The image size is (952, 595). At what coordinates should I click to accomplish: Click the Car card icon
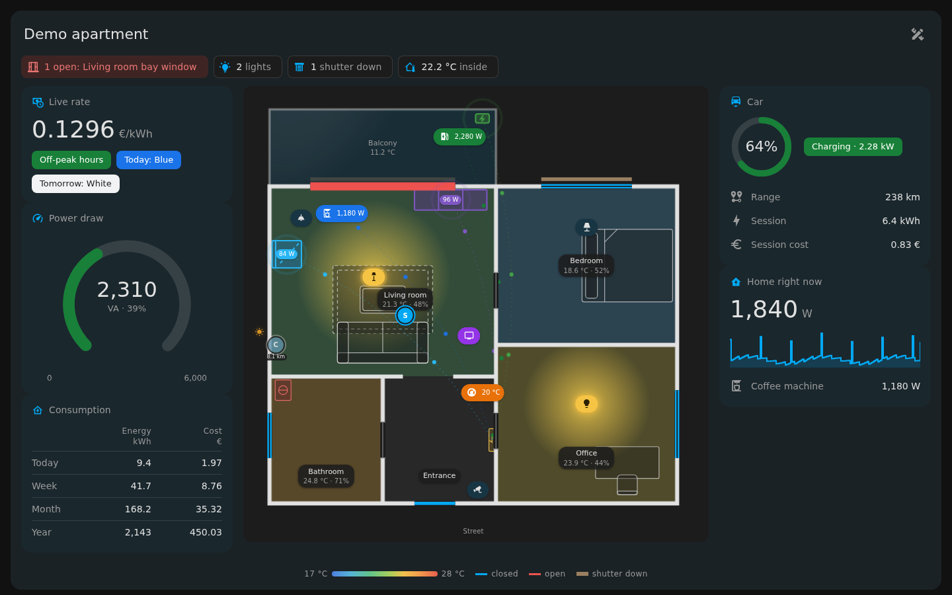pyautogui.click(x=736, y=102)
